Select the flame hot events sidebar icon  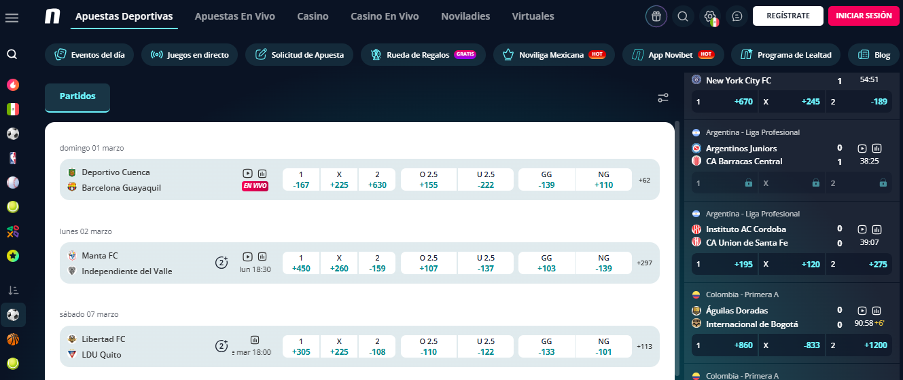(x=12, y=85)
